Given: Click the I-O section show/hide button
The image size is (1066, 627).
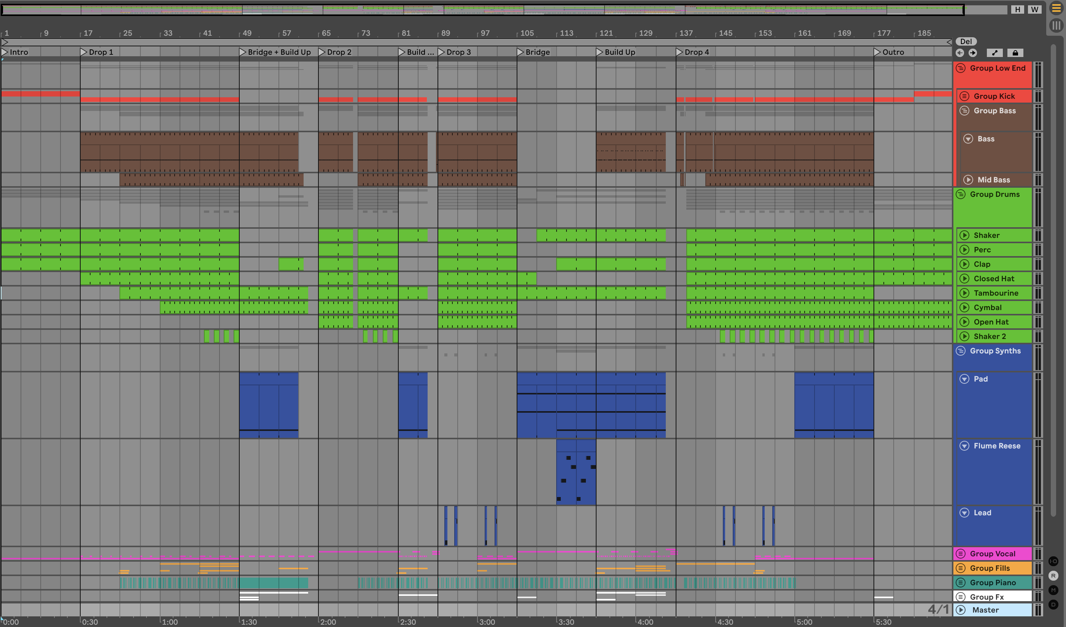Looking at the screenshot, I should (x=1053, y=561).
